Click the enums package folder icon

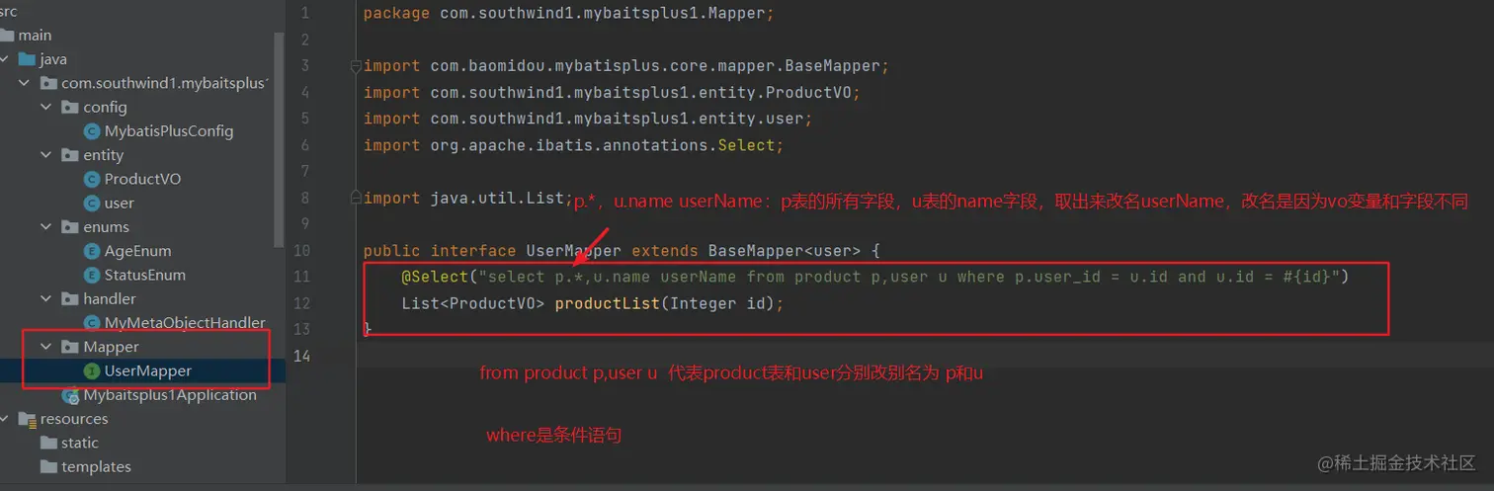pyautogui.click(x=70, y=227)
